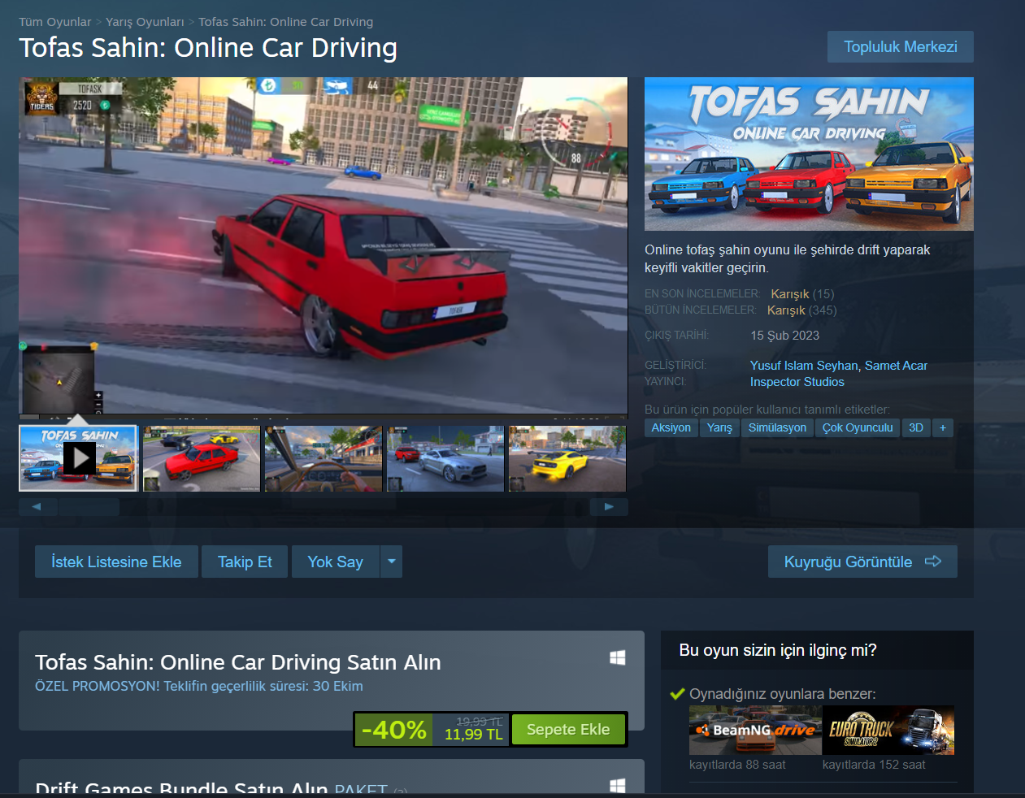
Task: Select the yellow sports car screenshot thumbnail
Action: (567, 458)
